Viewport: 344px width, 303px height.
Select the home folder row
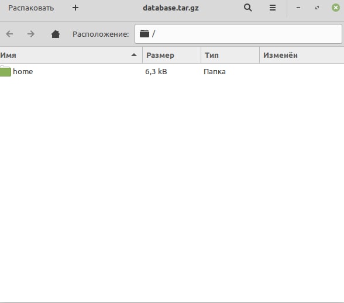pos(172,72)
